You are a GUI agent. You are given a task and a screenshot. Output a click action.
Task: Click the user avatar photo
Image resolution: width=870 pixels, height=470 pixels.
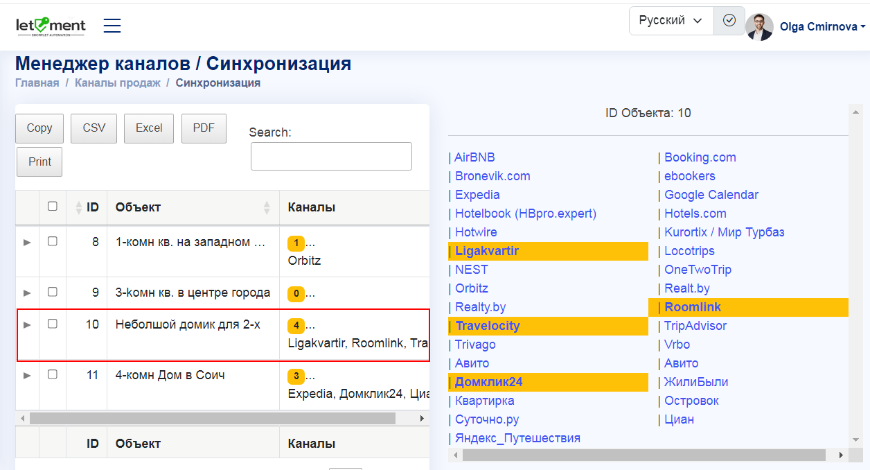click(759, 27)
